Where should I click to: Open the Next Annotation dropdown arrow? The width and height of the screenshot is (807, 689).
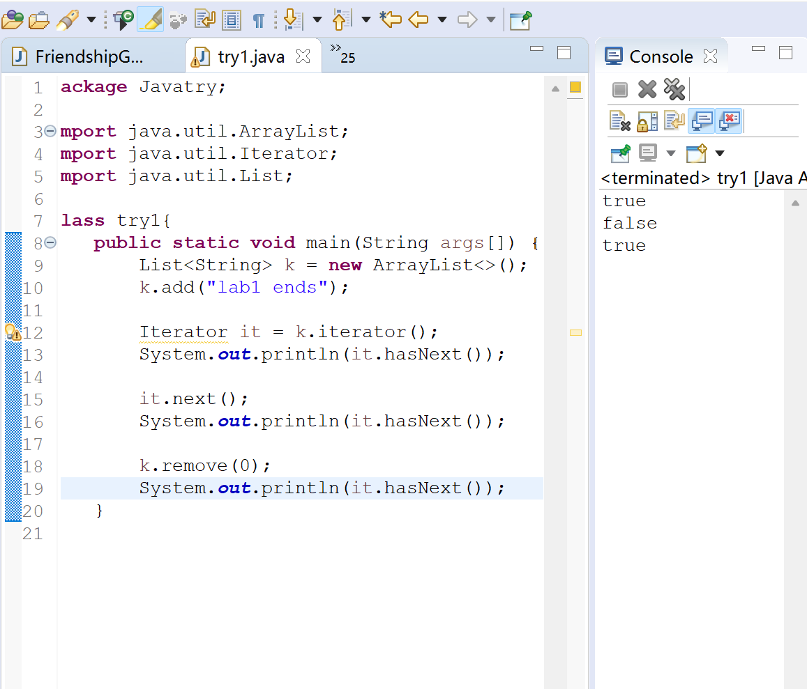coord(317,20)
